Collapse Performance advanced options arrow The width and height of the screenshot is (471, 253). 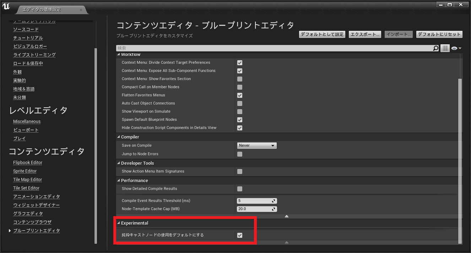coord(287,216)
